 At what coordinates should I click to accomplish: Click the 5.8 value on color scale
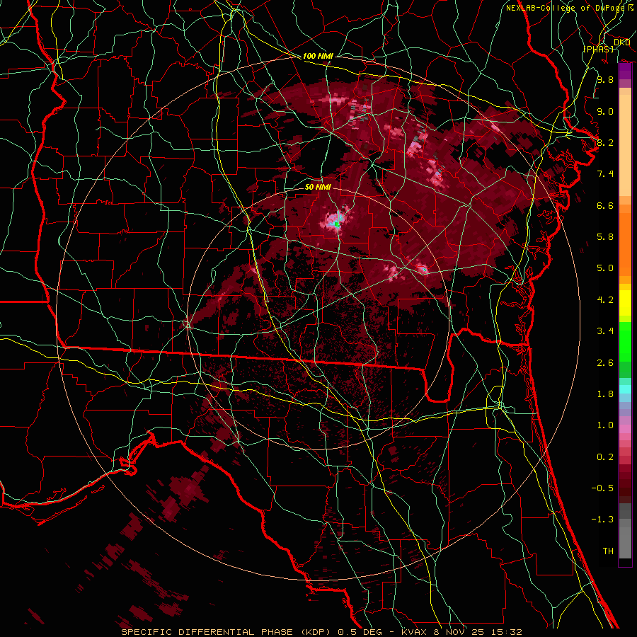click(605, 237)
